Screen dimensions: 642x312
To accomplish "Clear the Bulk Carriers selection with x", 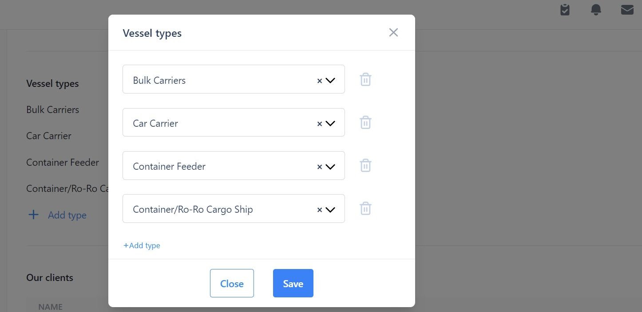I will click(x=319, y=81).
